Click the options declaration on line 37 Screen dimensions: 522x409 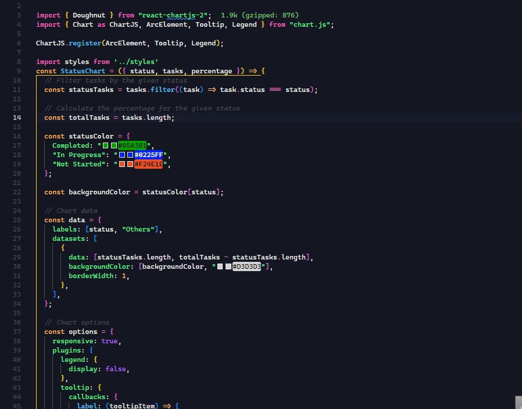click(x=83, y=332)
